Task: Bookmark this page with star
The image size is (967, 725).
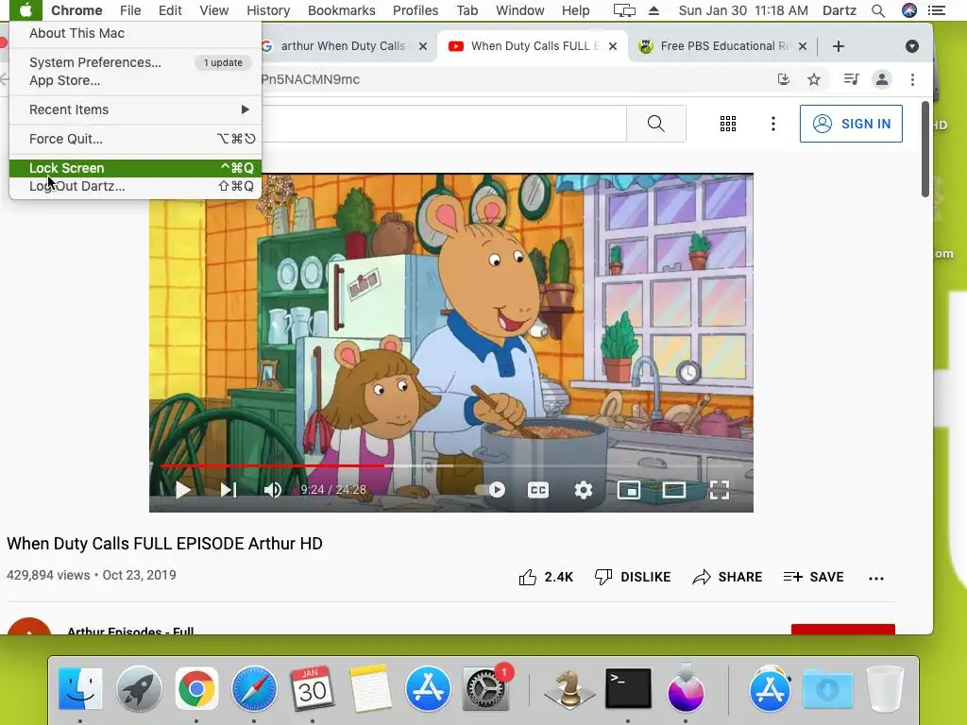Action: [x=814, y=79]
